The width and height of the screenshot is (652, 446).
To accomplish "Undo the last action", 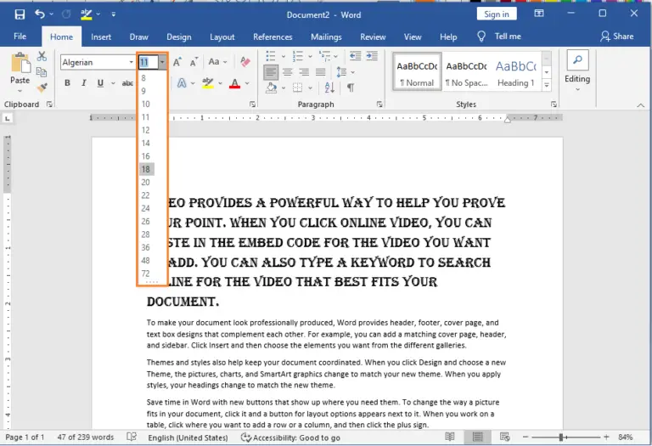I will [40, 14].
